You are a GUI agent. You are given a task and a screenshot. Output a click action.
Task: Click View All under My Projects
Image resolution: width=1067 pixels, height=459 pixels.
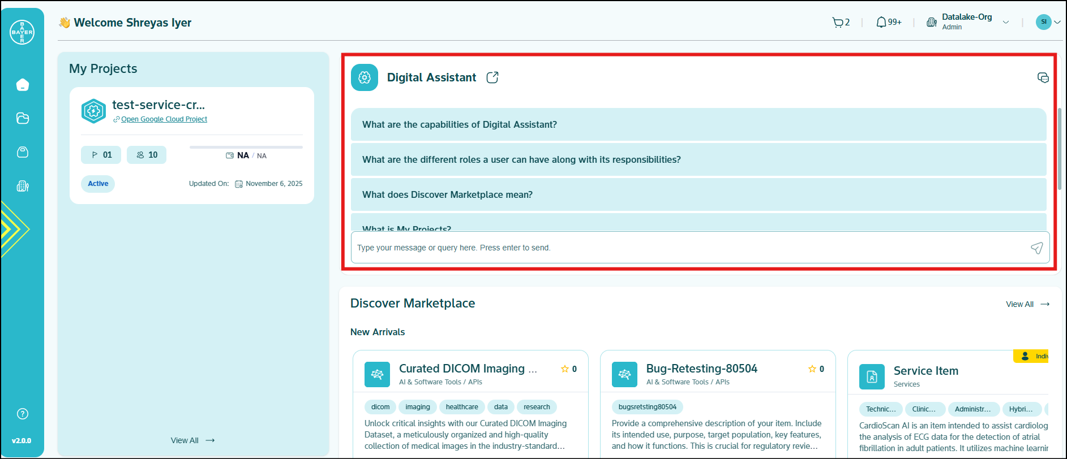tap(192, 440)
